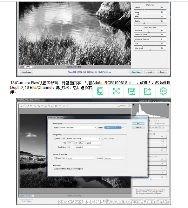Open the Resize to Fit Default (17.9 MP) dropdown

click(x=84, y=139)
